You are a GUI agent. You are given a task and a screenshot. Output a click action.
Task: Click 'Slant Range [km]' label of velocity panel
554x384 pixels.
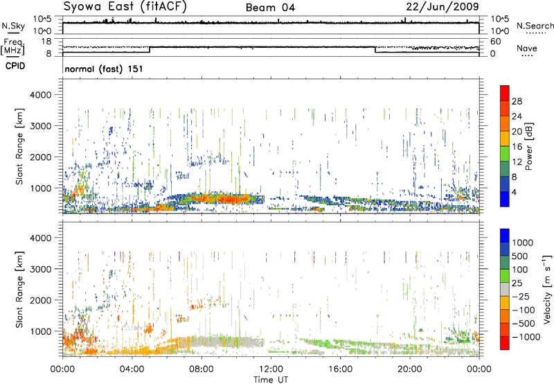tap(20, 289)
